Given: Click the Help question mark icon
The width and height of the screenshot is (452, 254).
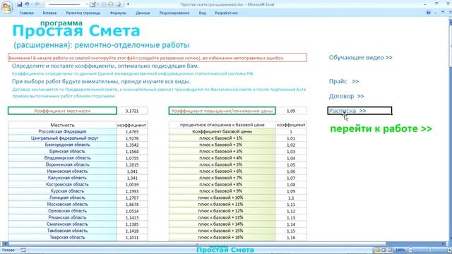Looking at the screenshot, I should point(429,13).
